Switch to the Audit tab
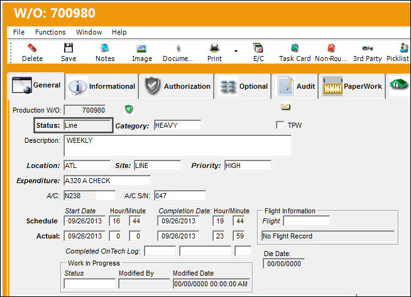Image resolution: width=411 pixels, height=297 pixels. tap(295, 86)
